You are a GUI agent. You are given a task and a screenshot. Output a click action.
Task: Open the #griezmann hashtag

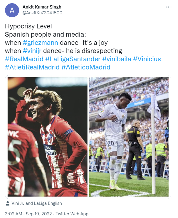pos(41,42)
